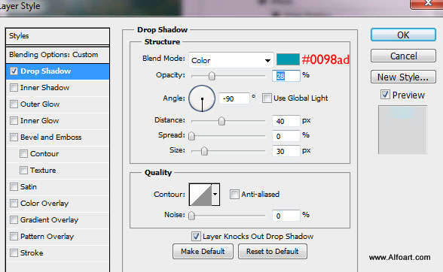Screen dimensions: 443x272
Task: Select the Inner Shadow style row
Action: pos(57,88)
